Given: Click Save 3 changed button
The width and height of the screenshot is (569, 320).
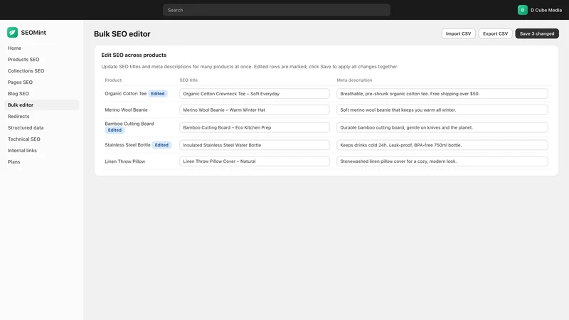Looking at the screenshot, I should tap(537, 33).
